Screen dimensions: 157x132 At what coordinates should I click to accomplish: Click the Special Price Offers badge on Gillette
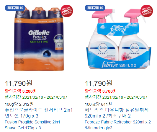pyautogui.click(x=67, y=11)
